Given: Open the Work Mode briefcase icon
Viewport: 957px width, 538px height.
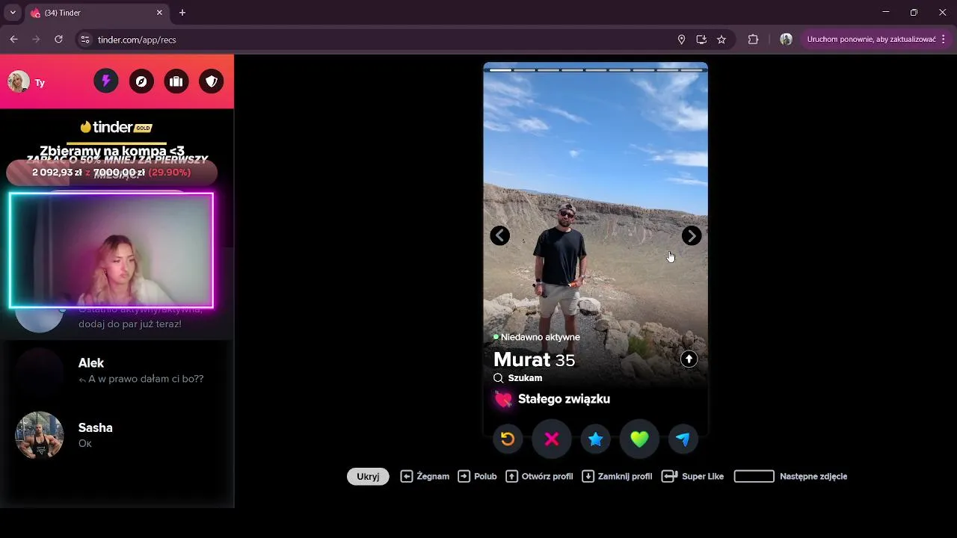Looking at the screenshot, I should [x=176, y=81].
